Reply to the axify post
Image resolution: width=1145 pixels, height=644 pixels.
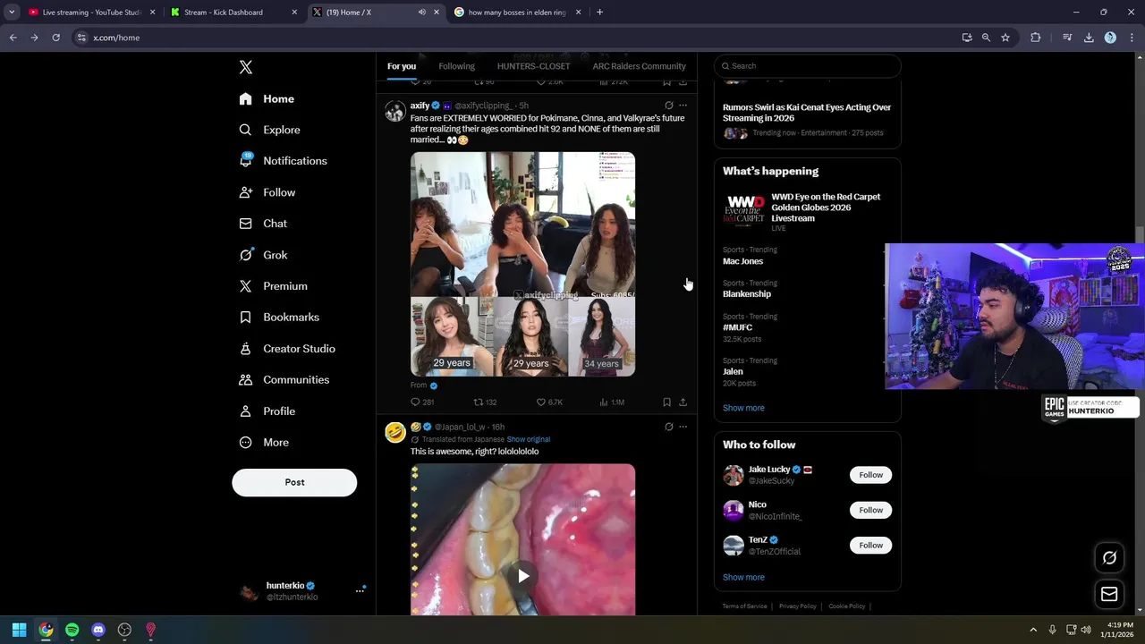pyautogui.click(x=421, y=402)
